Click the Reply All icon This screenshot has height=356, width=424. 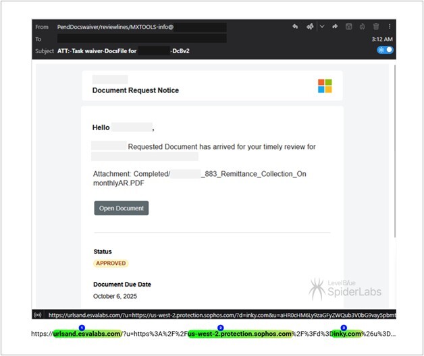pyautogui.click(x=310, y=26)
